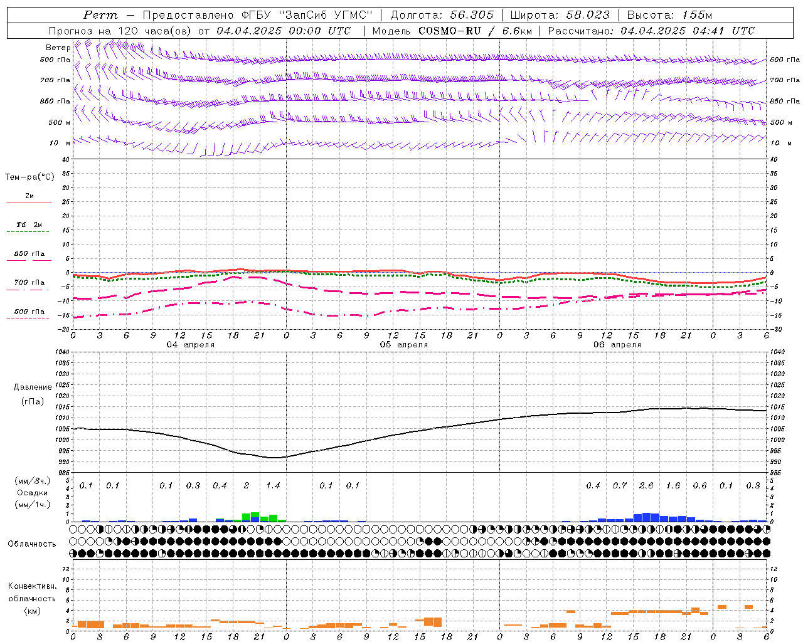Click the "04 апреля" date label
Image resolution: width=803 pixels, height=642 pixels.
tap(190, 345)
